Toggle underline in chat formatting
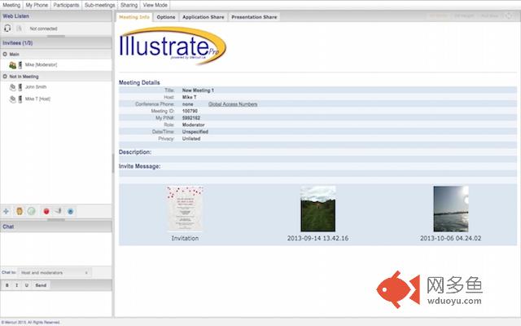Image resolution: width=521 pixels, height=326 pixels. [x=27, y=285]
